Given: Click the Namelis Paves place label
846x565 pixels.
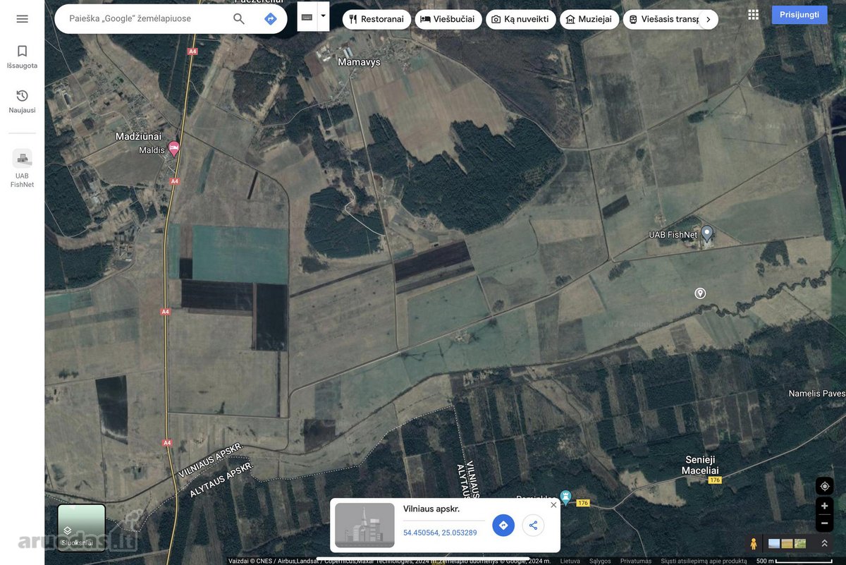Looking at the screenshot, I should (816, 394).
